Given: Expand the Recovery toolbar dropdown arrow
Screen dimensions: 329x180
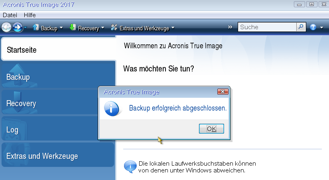Looking at the screenshot, I should [x=102, y=28].
